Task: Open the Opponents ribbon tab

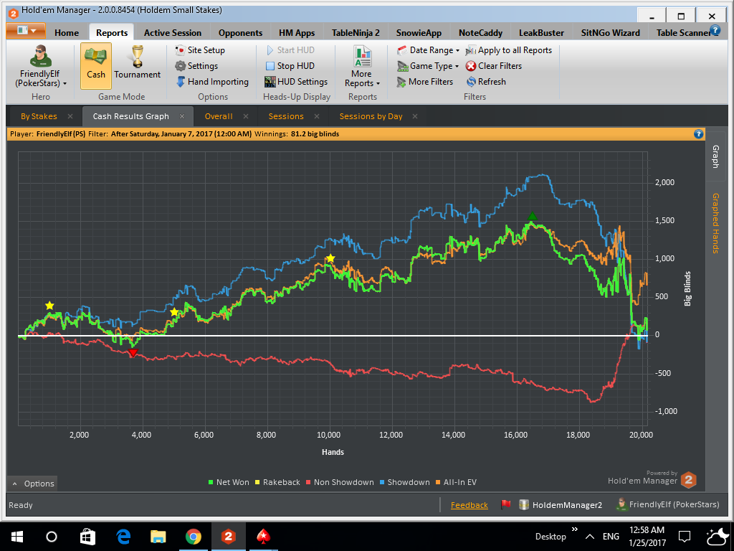Action: point(240,33)
